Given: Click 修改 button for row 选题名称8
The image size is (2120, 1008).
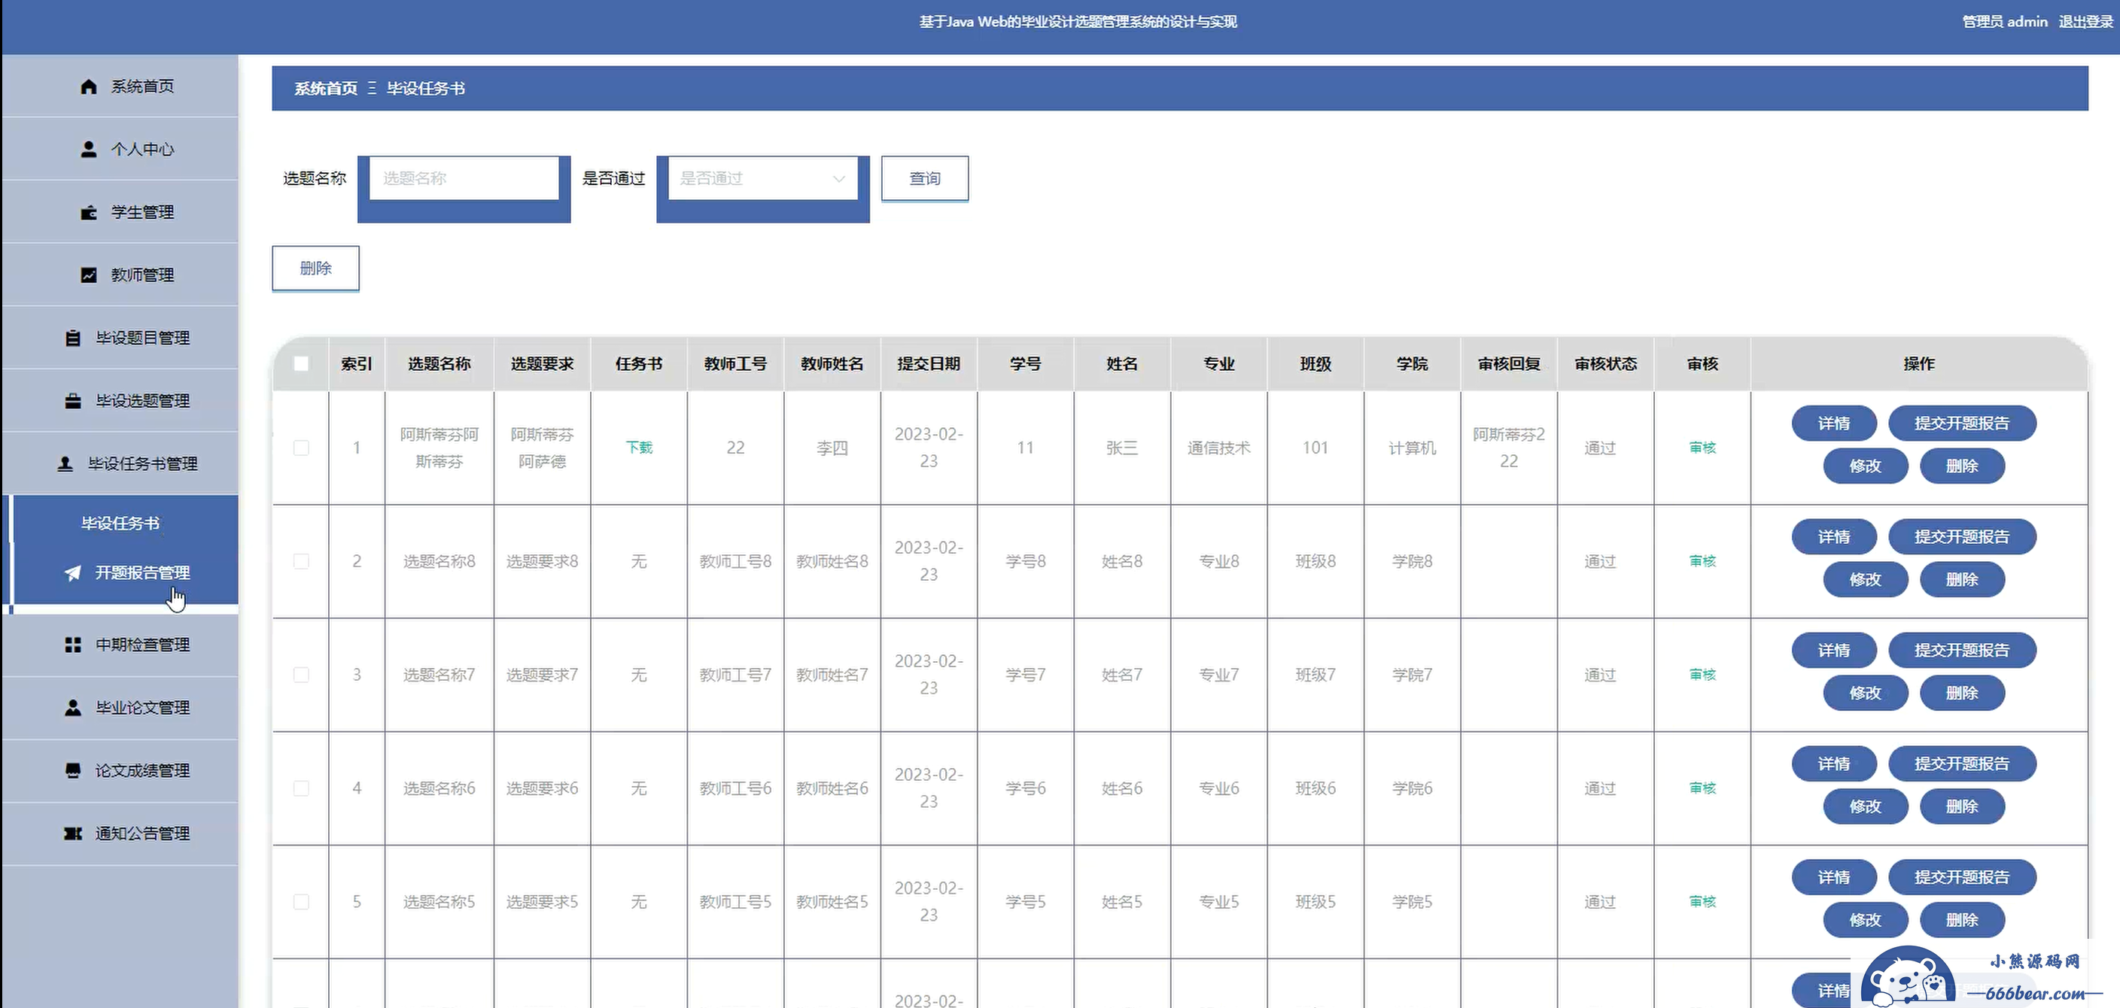Looking at the screenshot, I should click(x=1866, y=580).
